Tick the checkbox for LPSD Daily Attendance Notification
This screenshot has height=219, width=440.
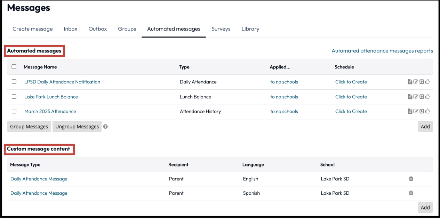coord(14,82)
